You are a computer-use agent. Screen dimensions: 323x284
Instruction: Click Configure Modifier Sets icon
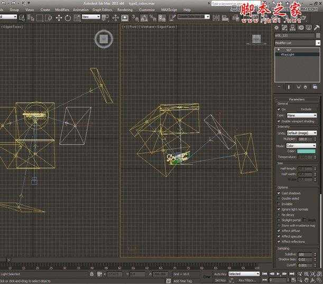315,87
